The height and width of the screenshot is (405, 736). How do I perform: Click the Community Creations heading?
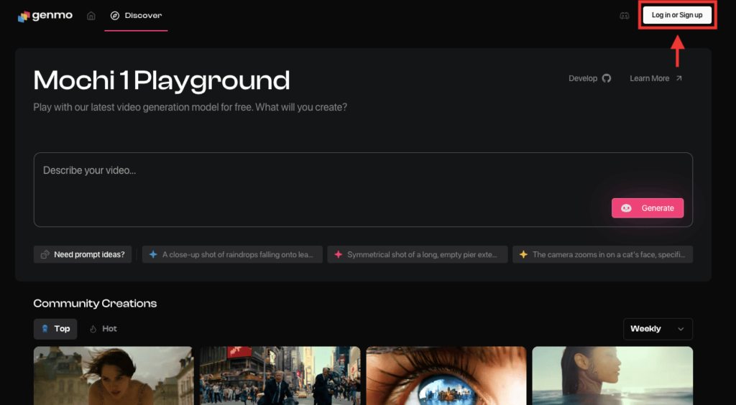point(95,303)
